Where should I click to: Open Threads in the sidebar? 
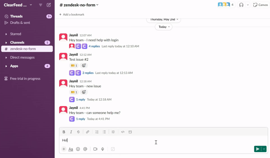(x=16, y=16)
